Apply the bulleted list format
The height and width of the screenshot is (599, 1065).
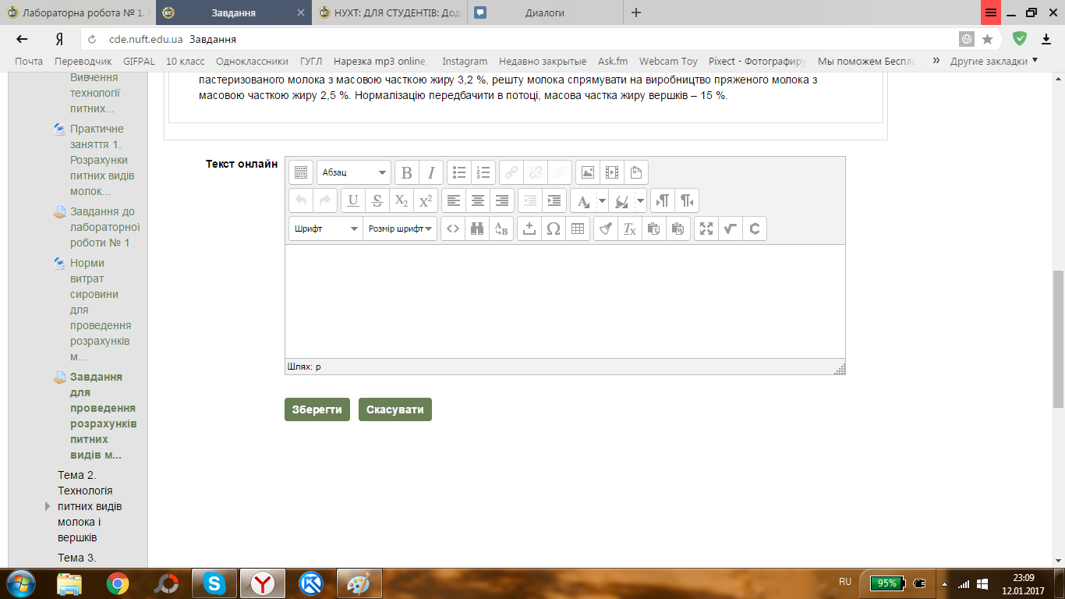click(x=459, y=172)
